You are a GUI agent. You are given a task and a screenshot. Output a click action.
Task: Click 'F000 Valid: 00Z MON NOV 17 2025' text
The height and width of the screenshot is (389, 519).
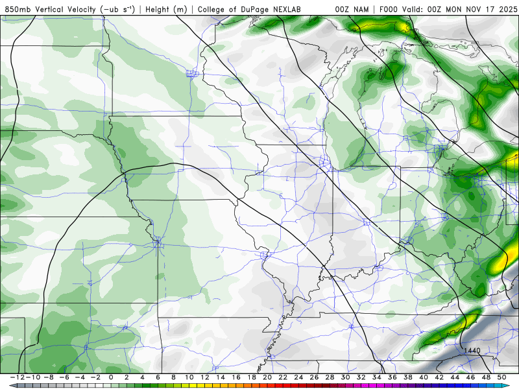[448, 10]
